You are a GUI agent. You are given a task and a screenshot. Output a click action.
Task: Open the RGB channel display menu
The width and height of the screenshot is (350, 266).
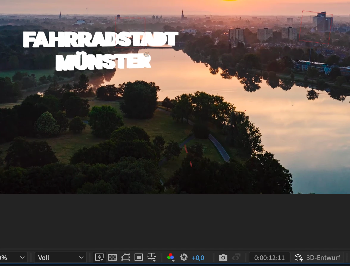[171, 257]
